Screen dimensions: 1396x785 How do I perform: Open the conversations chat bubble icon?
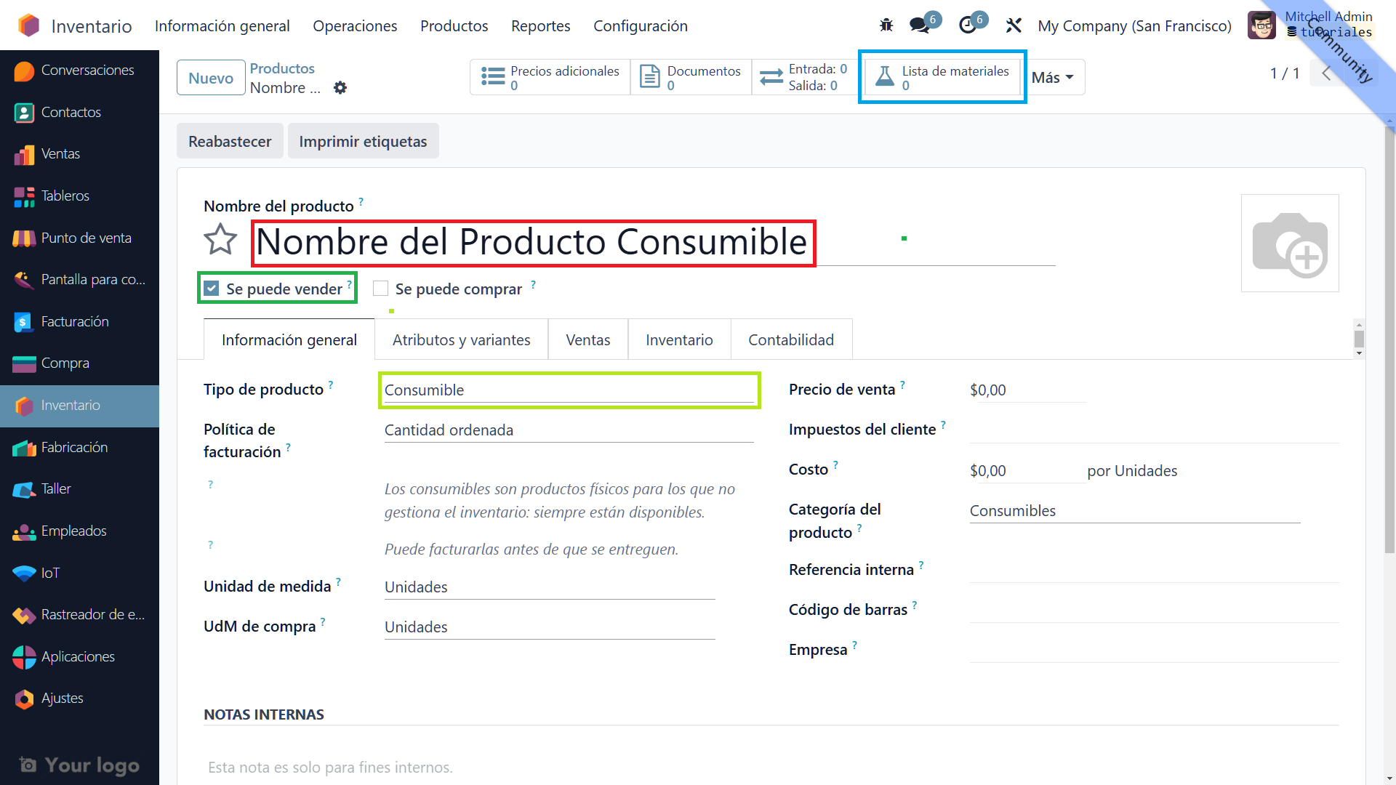point(920,25)
